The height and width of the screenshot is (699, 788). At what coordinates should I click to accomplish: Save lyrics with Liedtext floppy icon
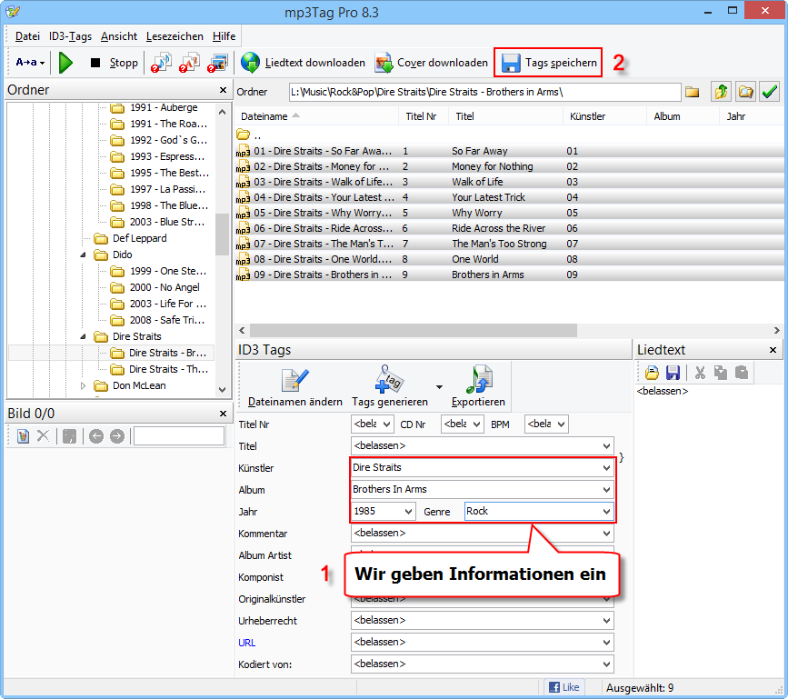(x=673, y=373)
